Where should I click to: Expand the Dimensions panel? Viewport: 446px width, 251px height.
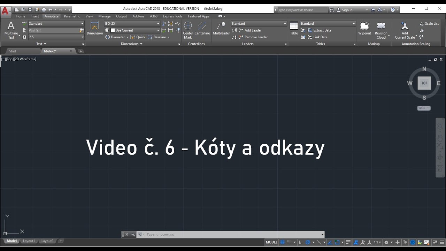[132, 44]
